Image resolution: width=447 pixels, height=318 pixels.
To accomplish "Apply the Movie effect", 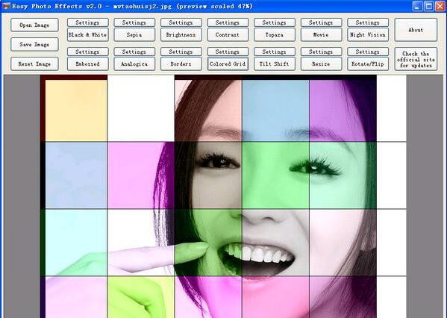I will (322, 35).
